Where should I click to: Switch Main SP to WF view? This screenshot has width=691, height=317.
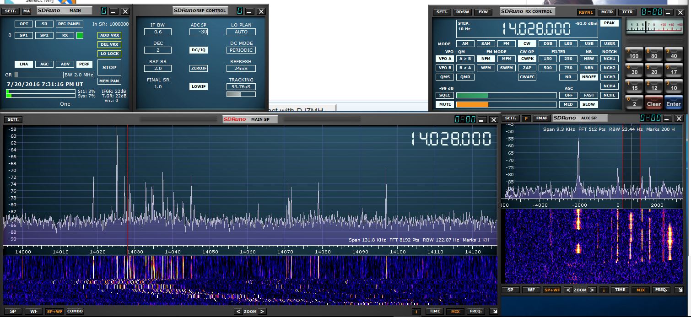tap(33, 312)
